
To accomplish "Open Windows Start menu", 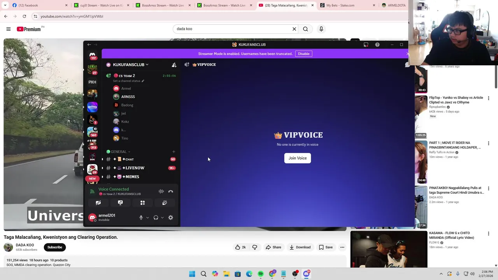I will click(192, 274).
